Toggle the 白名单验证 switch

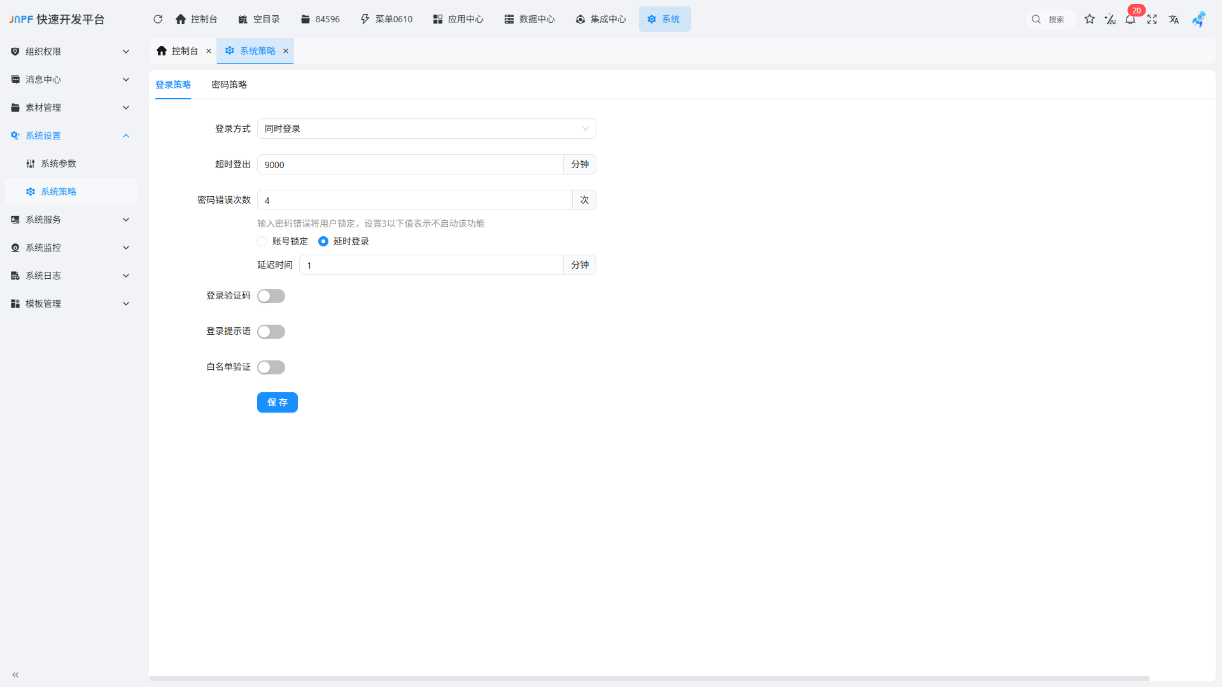tap(271, 367)
